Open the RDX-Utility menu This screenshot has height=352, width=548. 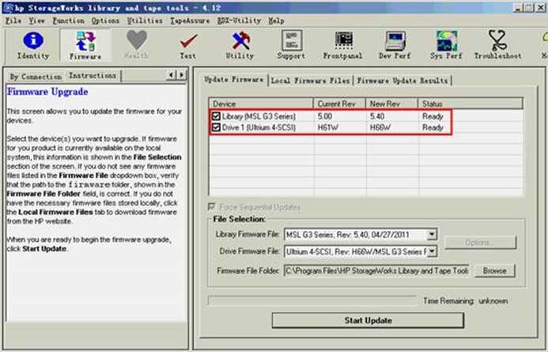239,21
